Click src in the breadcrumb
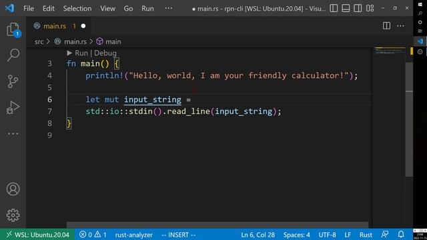The image size is (427, 240). point(39,41)
